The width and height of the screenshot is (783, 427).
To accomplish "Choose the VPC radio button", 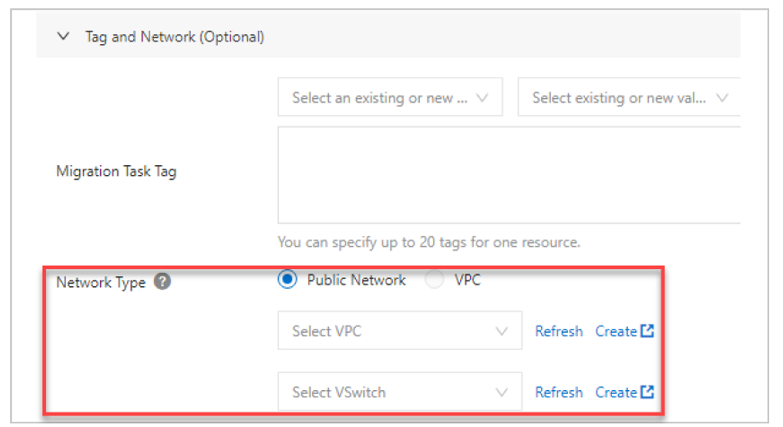I will 434,280.
